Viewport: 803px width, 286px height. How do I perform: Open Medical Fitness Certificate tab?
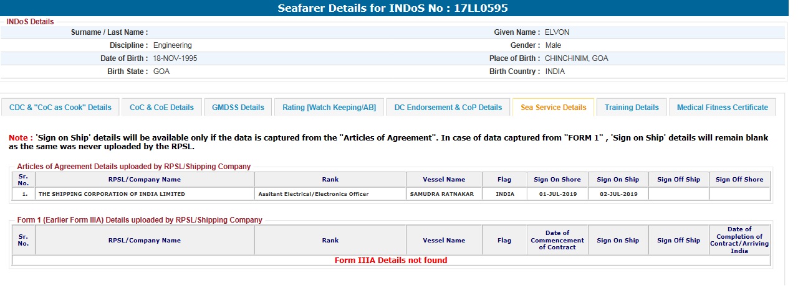tap(722, 108)
